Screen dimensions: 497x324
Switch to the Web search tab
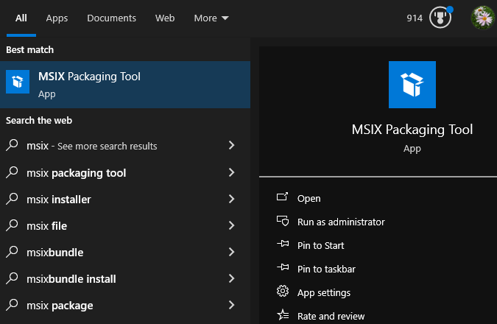coord(165,18)
